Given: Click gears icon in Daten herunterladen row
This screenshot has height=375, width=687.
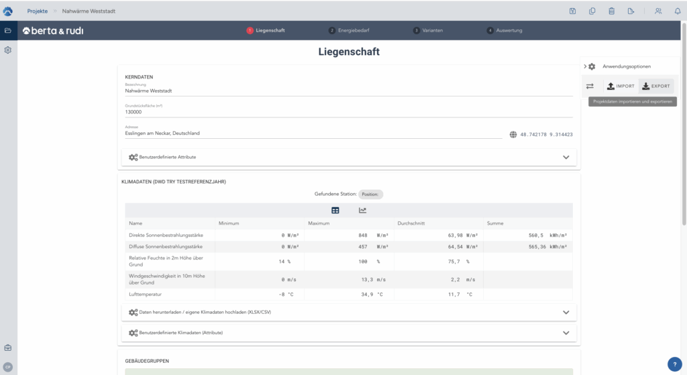Looking at the screenshot, I should pyautogui.click(x=134, y=313).
